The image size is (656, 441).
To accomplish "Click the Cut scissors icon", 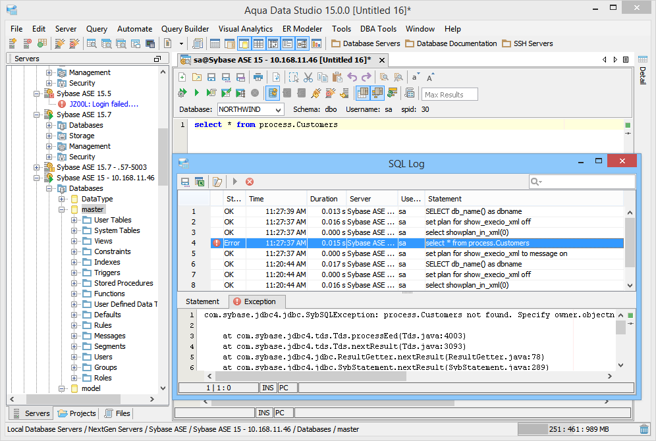I will tap(308, 77).
